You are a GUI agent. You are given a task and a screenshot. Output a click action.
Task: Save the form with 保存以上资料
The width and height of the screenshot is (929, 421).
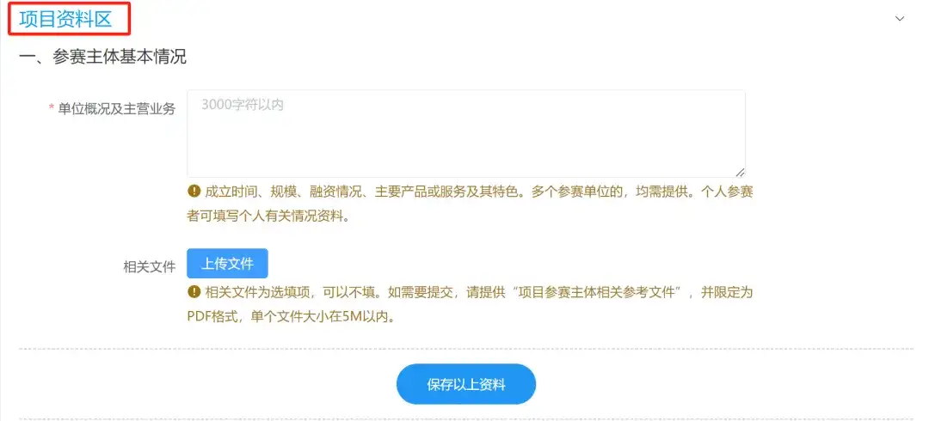466,384
